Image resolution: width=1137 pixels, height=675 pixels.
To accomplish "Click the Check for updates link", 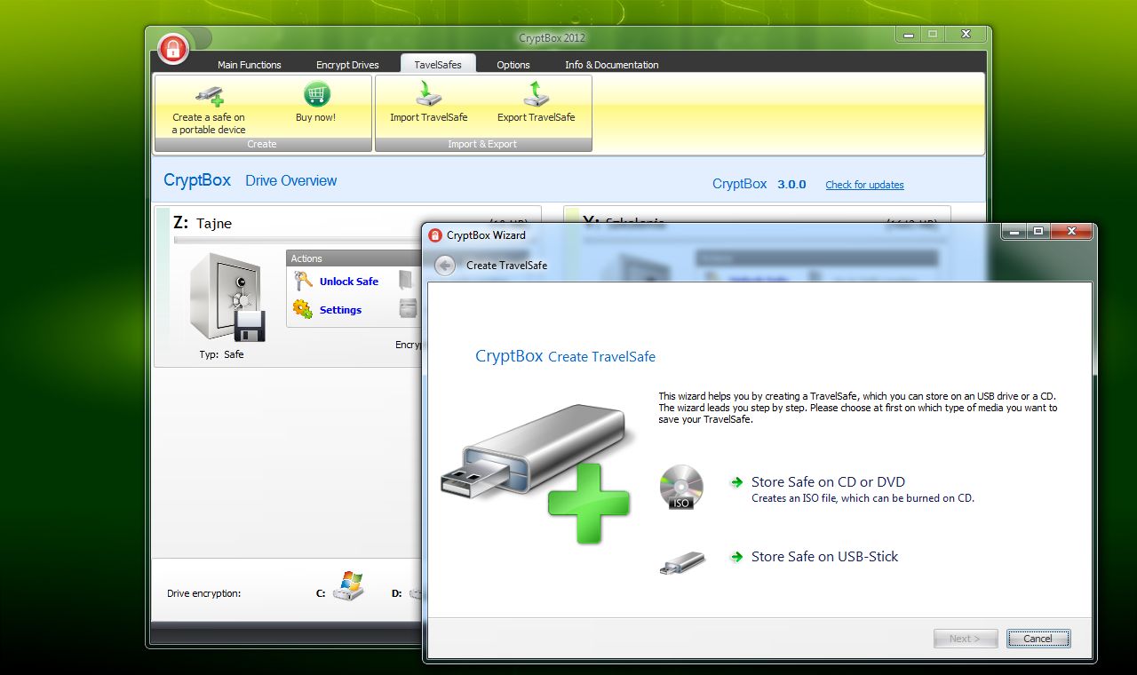I will (x=864, y=185).
